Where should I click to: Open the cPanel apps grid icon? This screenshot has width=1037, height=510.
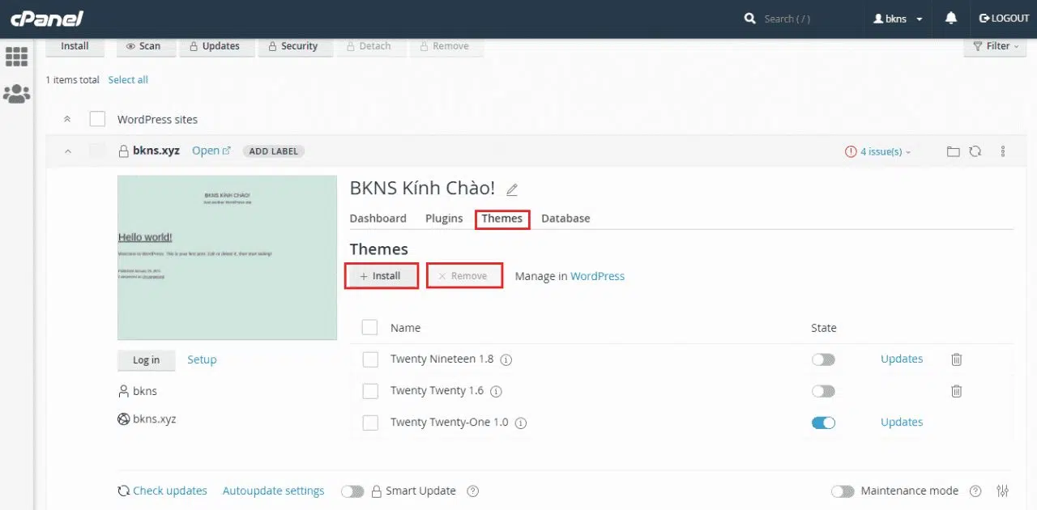(16, 56)
